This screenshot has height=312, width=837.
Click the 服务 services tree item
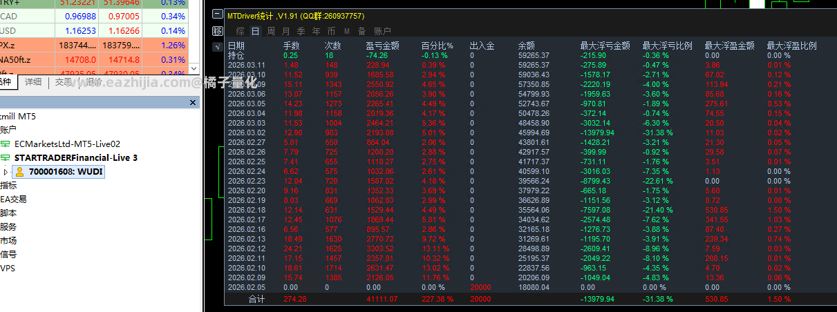click(8, 226)
